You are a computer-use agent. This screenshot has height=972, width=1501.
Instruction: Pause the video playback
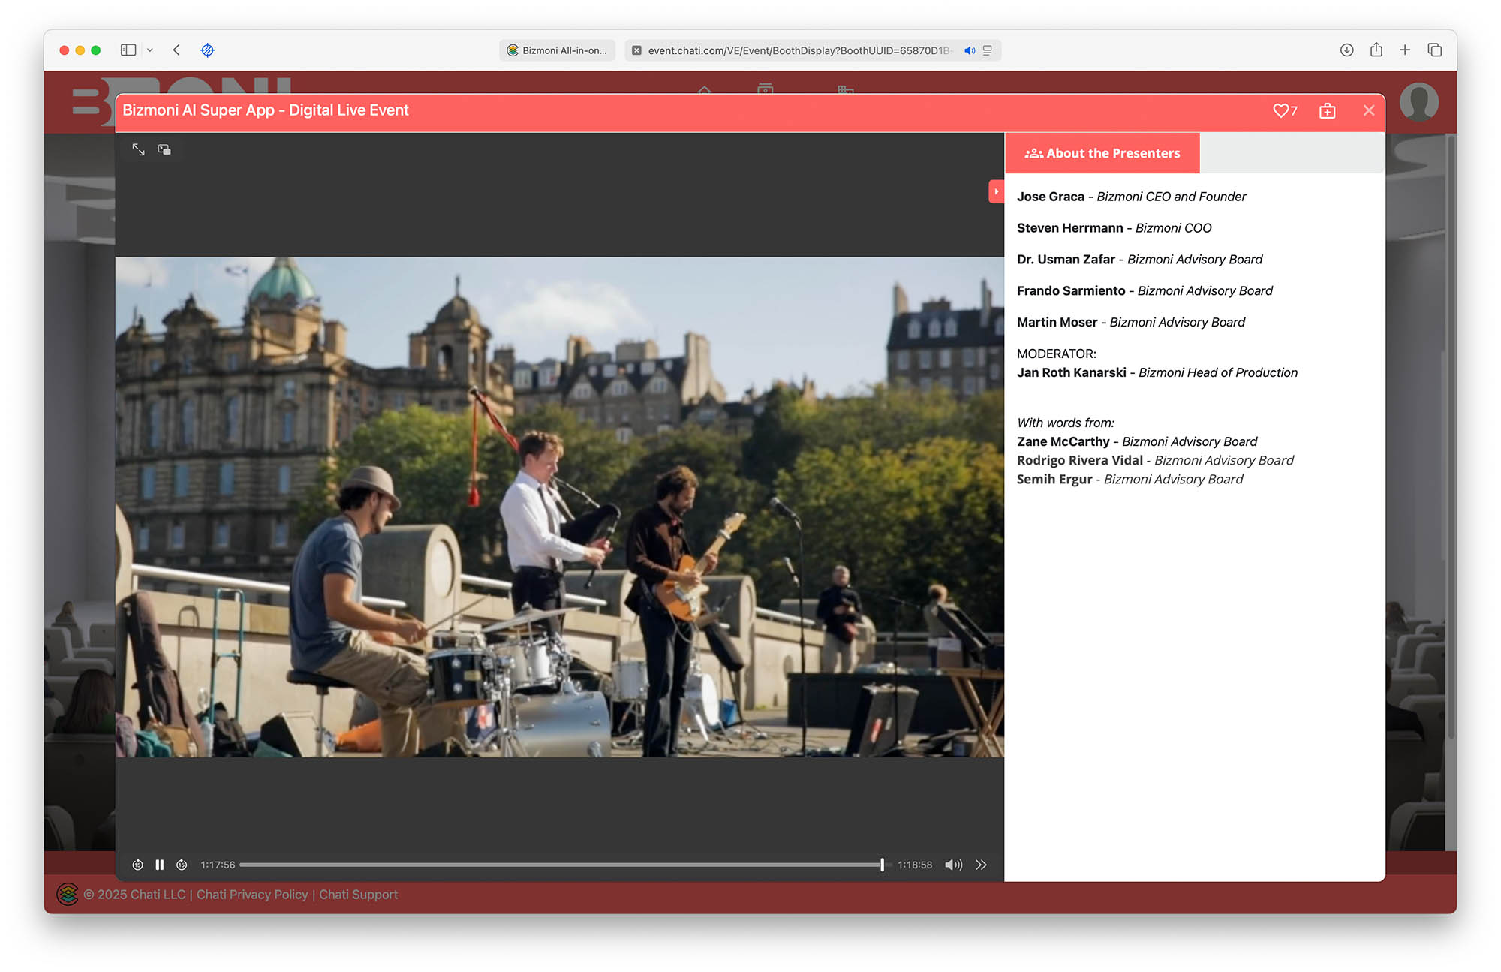[x=159, y=865]
